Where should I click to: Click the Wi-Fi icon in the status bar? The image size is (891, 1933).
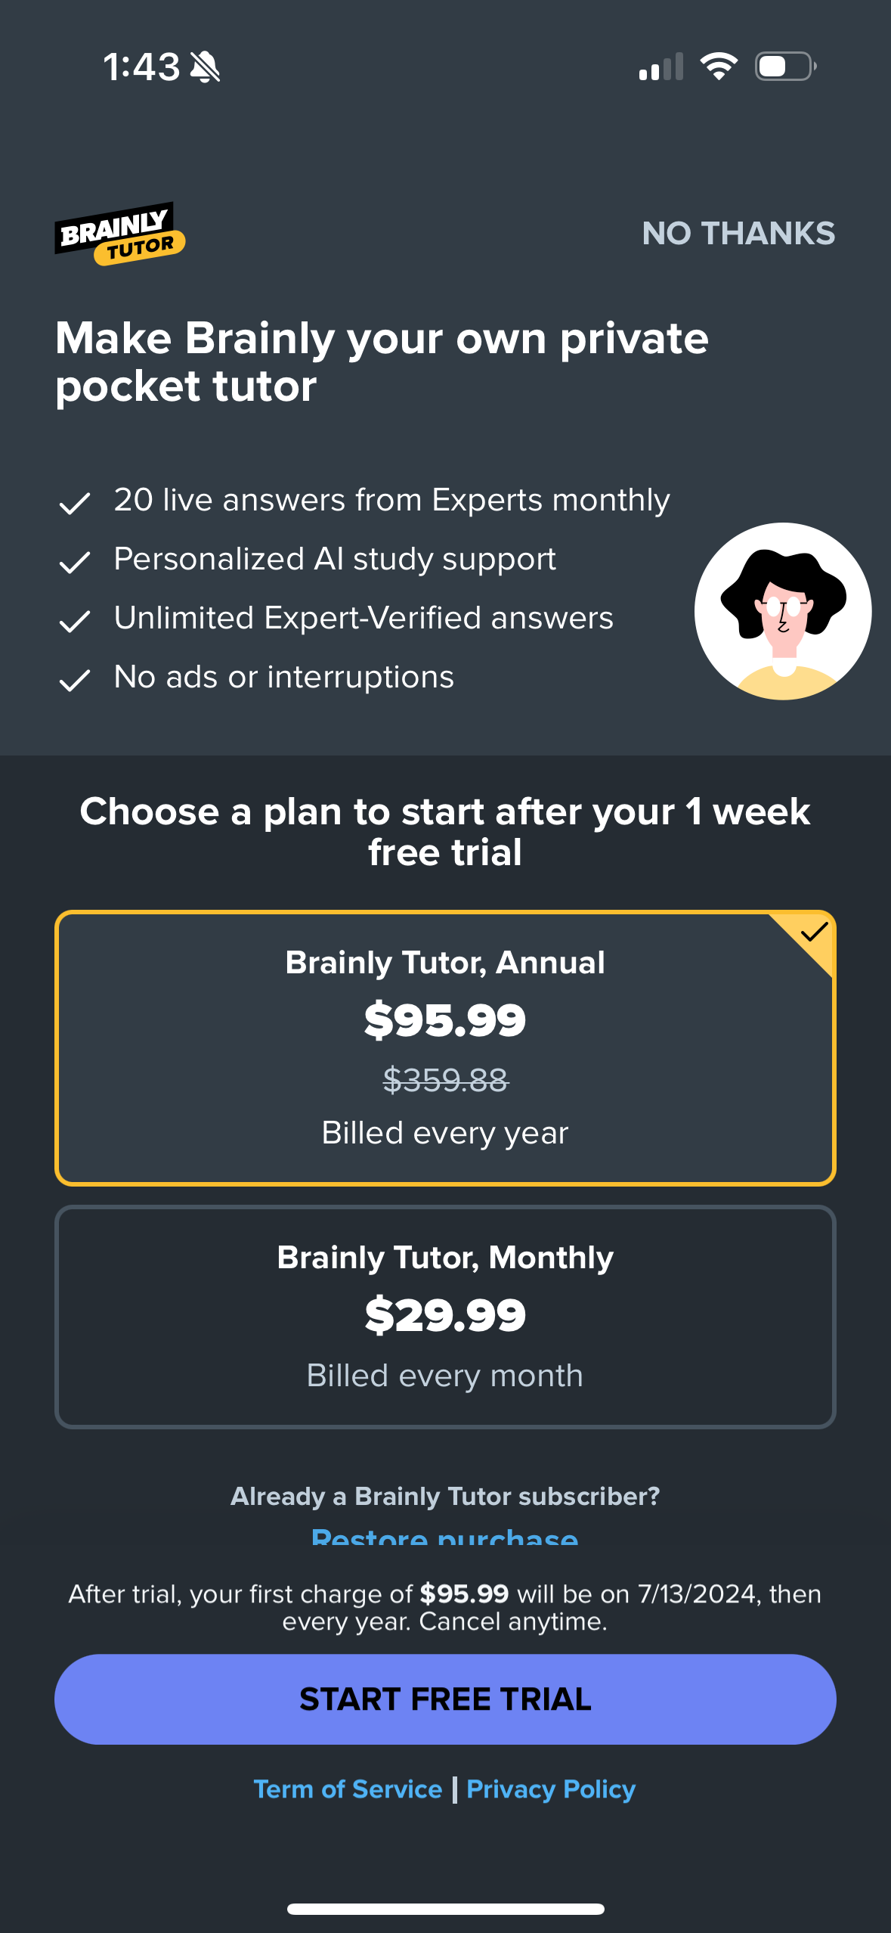click(x=718, y=67)
